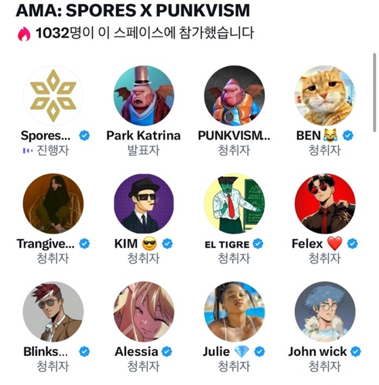Click the verified badge next to EL TIGRE
The width and height of the screenshot is (379, 385).
pyautogui.click(x=258, y=243)
